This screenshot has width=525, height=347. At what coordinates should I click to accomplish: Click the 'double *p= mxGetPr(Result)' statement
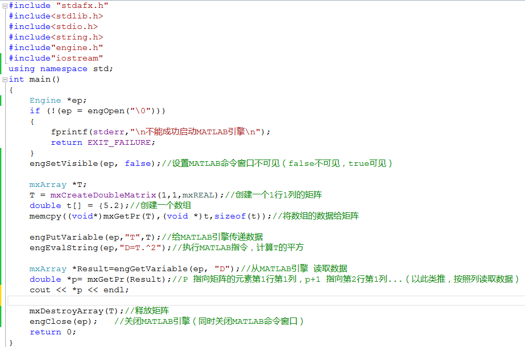100,280
